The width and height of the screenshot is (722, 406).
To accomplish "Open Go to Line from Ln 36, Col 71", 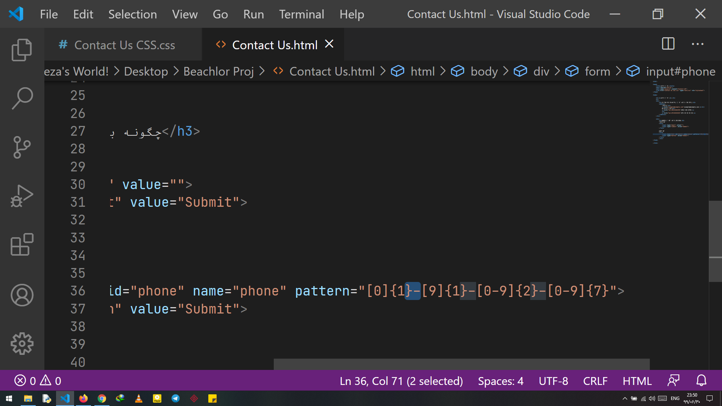I will pyautogui.click(x=401, y=381).
